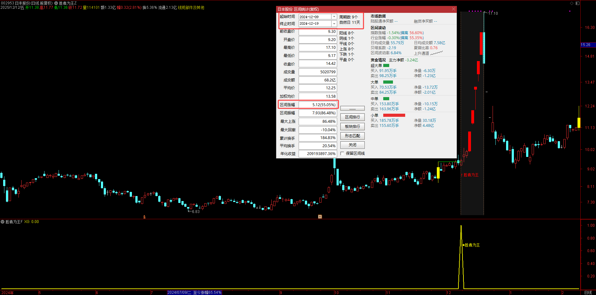Enable the 保留区间线 checkbox
This screenshot has width=596, height=295.
342,153
